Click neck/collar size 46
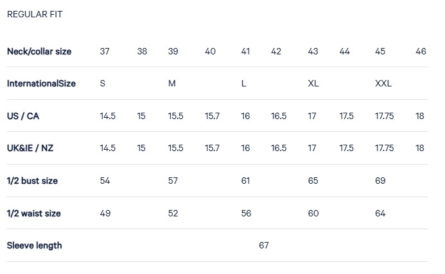Image resolution: width=445 pixels, height=274 pixels. 421,51
